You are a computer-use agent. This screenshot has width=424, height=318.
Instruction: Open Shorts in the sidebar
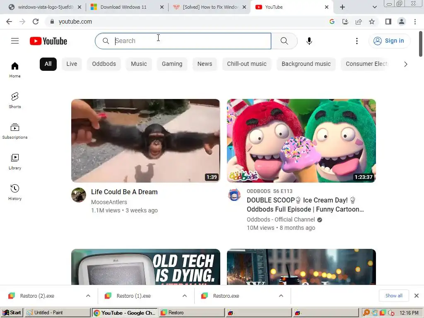click(x=15, y=100)
